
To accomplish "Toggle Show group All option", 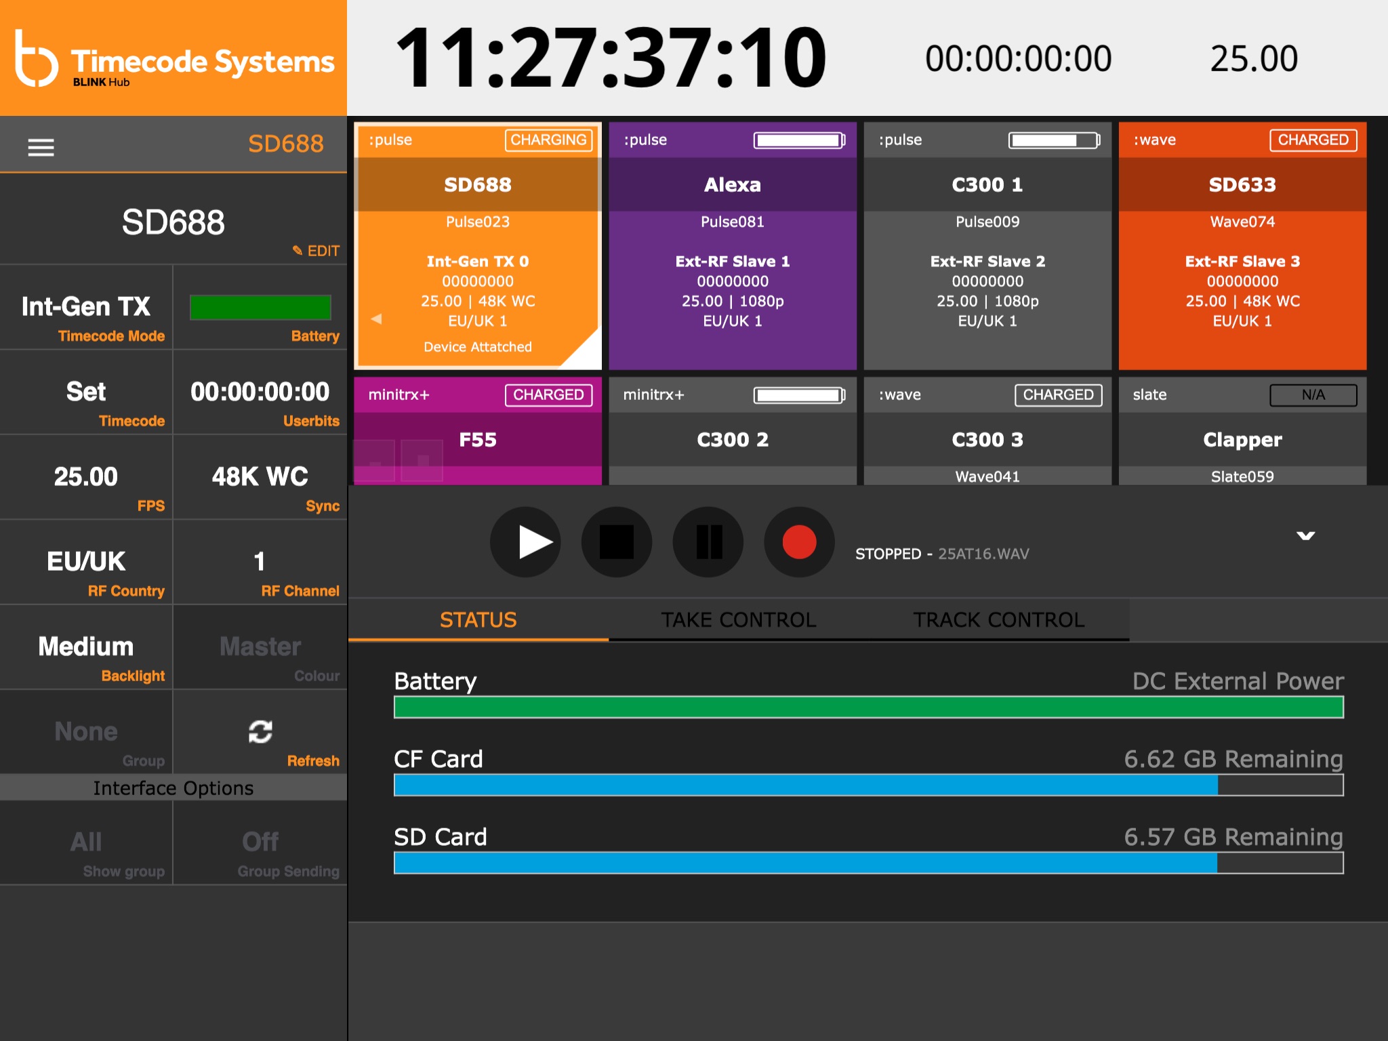I will (86, 842).
